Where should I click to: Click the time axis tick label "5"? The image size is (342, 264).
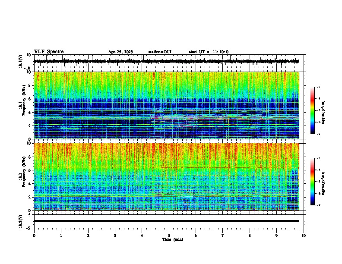[x=169, y=236]
